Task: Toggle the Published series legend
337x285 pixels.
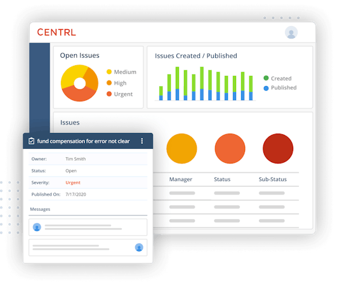Action: click(x=266, y=88)
